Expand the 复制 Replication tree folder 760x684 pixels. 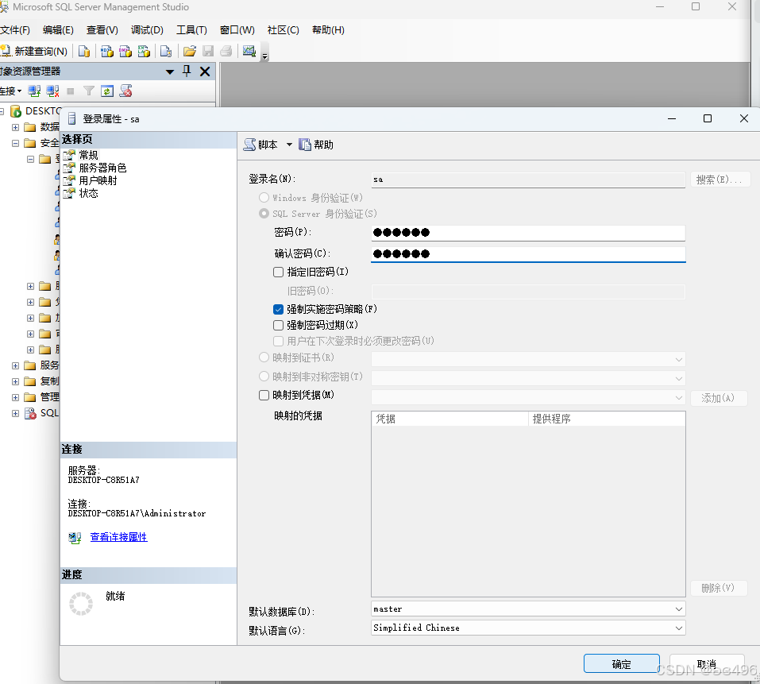pos(16,381)
